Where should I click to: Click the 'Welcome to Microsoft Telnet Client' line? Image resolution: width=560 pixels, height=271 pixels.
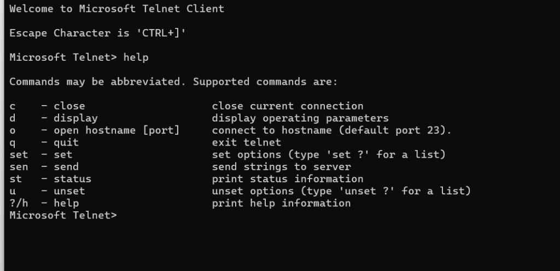(x=117, y=9)
